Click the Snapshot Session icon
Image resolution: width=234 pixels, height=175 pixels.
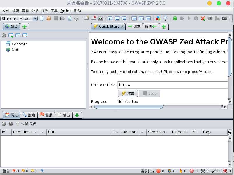pos(63,18)
